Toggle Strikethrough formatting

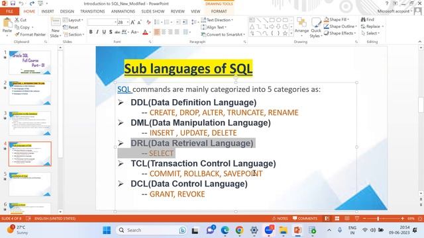pyautogui.click(x=117, y=32)
